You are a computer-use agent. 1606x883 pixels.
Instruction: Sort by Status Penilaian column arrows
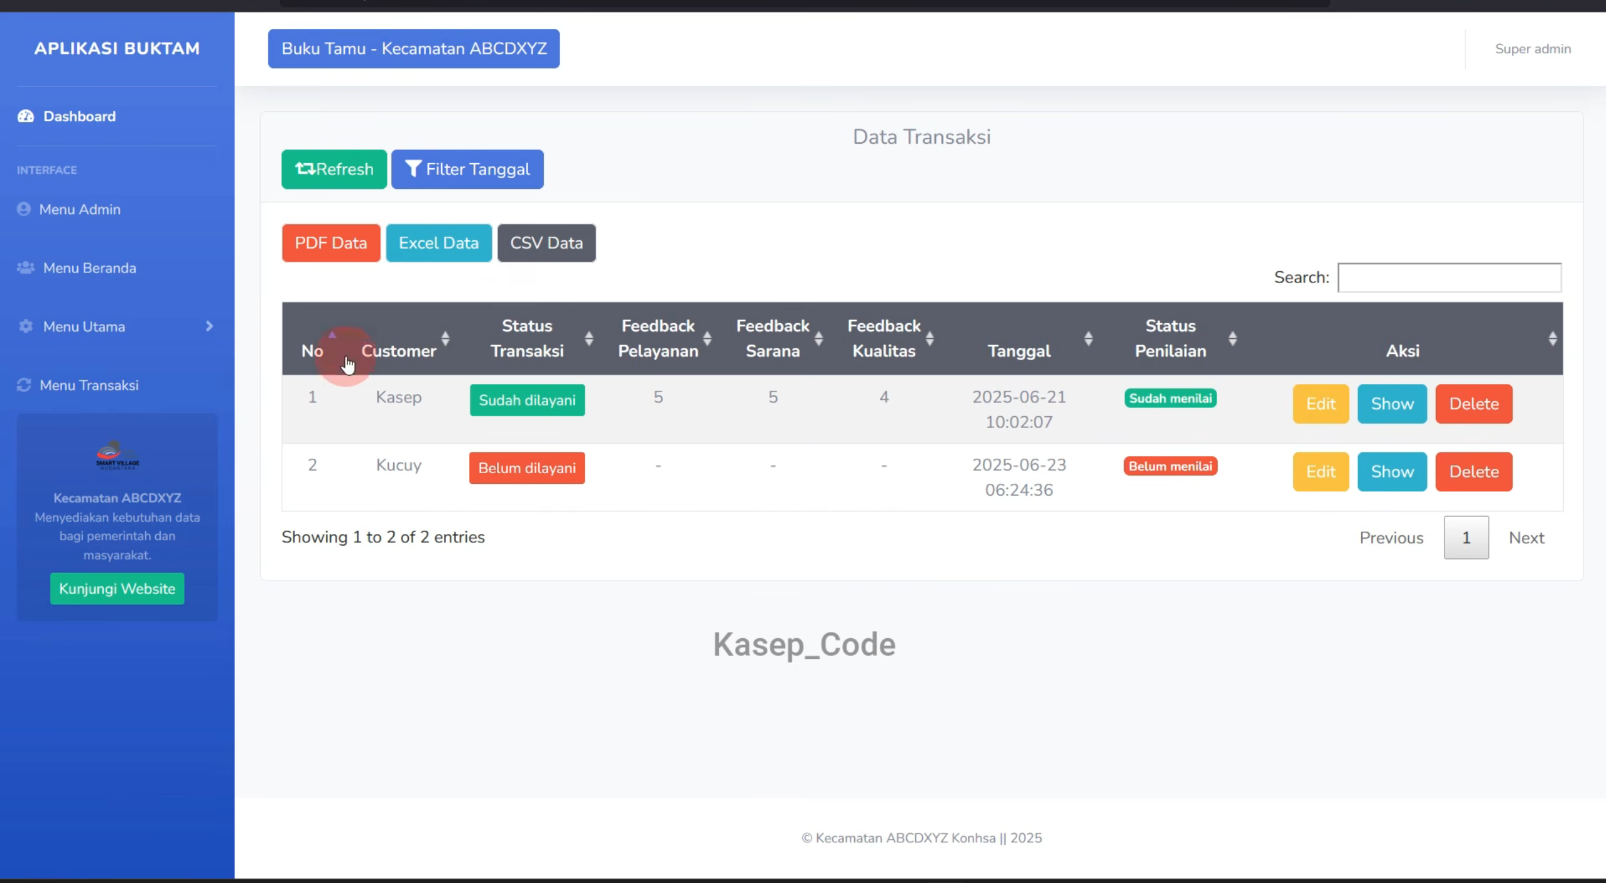(1233, 339)
